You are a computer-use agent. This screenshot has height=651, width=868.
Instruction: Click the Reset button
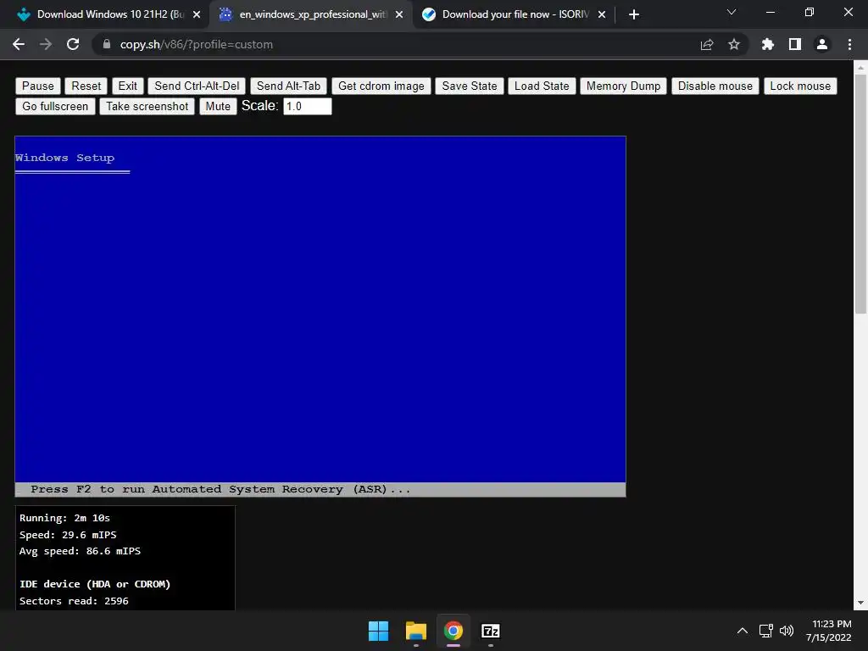[86, 86]
